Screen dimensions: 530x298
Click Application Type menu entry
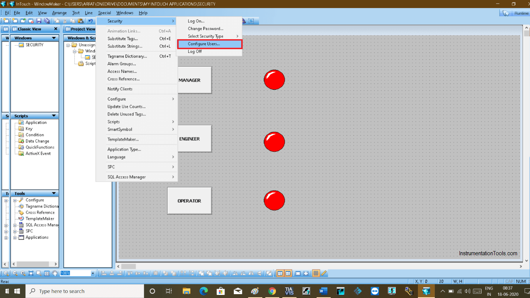click(137, 149)
